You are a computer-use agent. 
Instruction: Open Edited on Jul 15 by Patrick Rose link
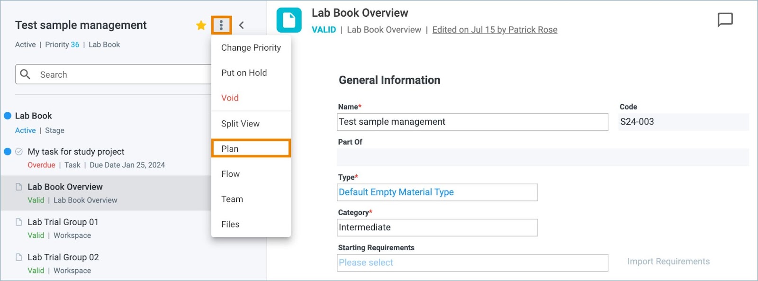click(x=495, y=30)
